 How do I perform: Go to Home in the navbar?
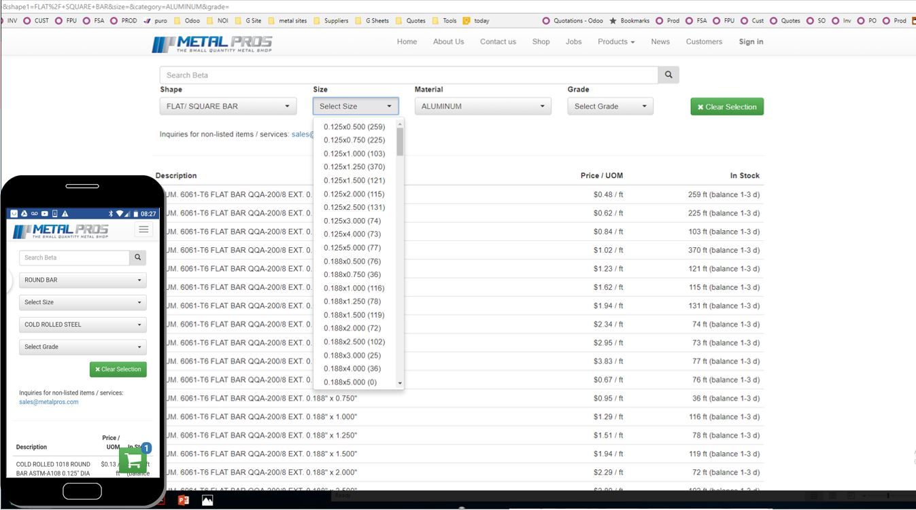pos(407,41)
